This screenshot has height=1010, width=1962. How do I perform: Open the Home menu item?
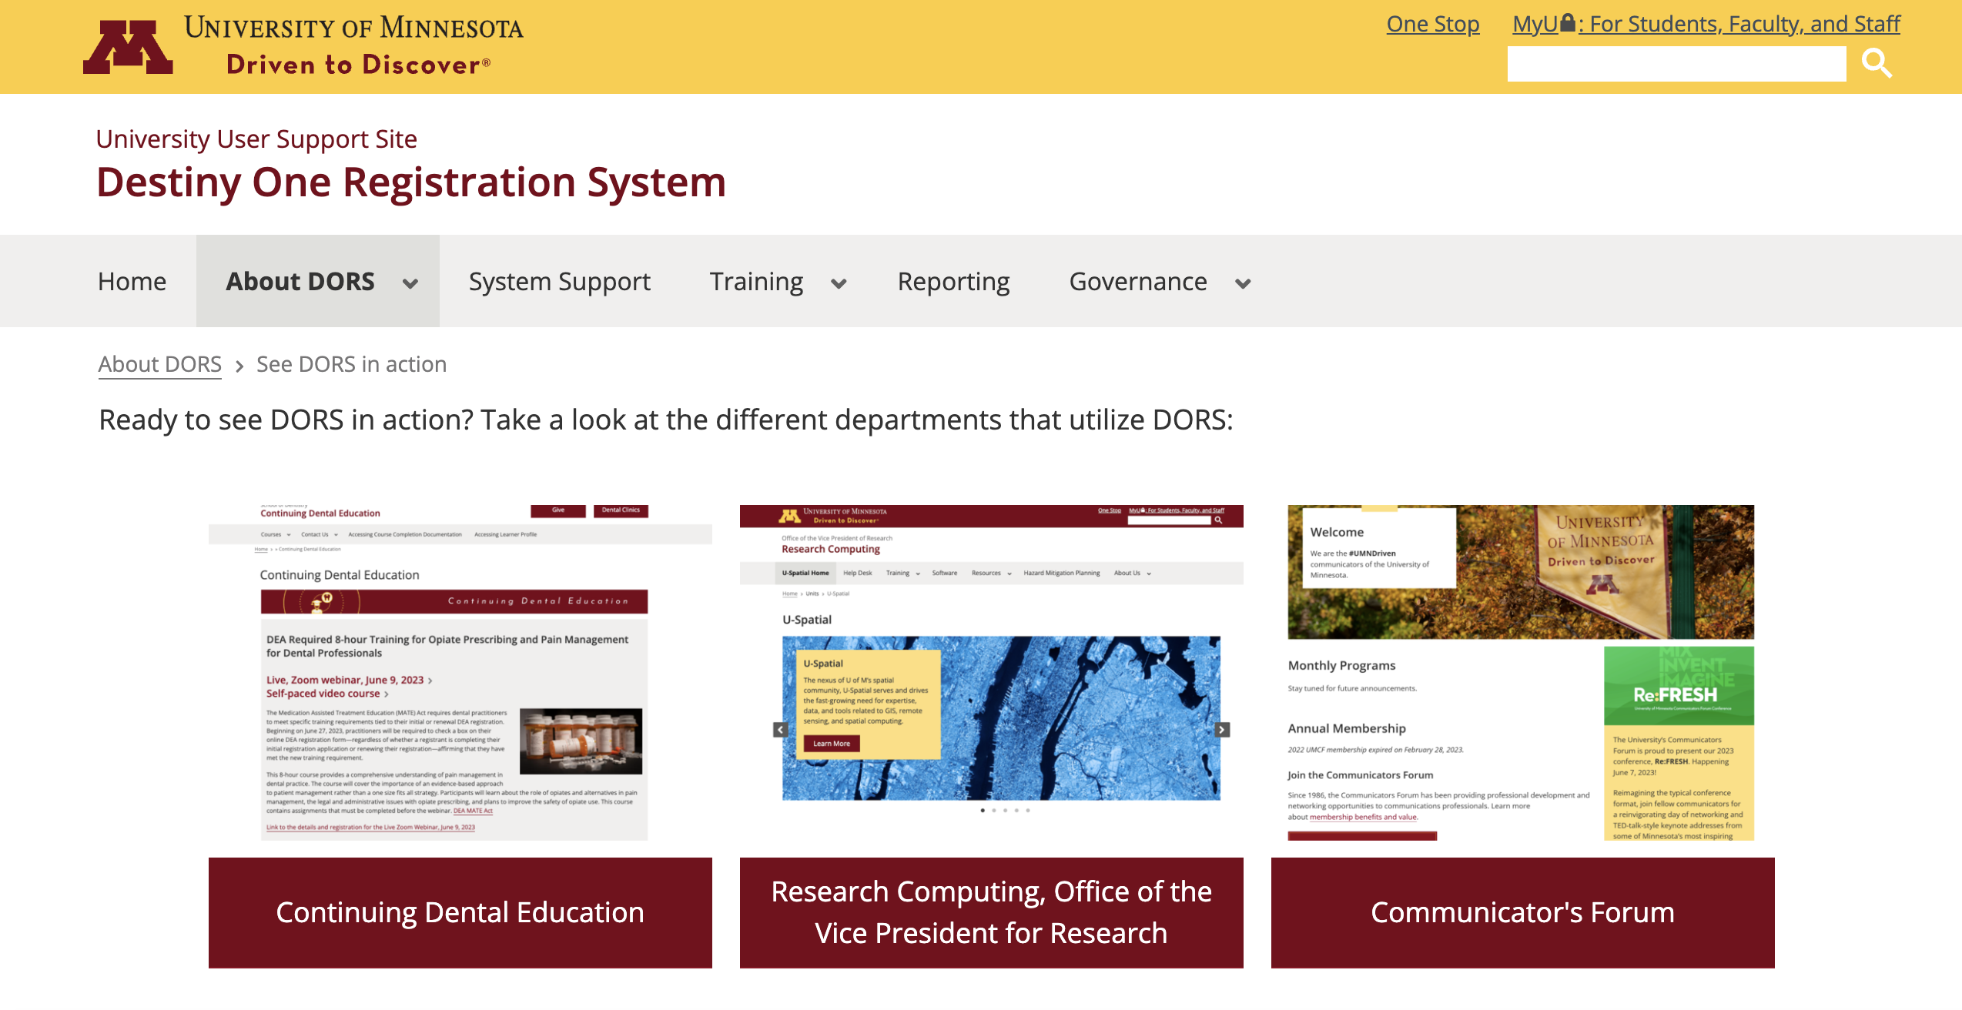coord(132,282)
